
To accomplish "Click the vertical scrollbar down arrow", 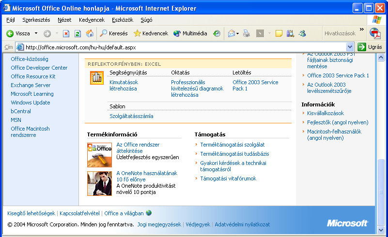I will [x=381, y=230].
